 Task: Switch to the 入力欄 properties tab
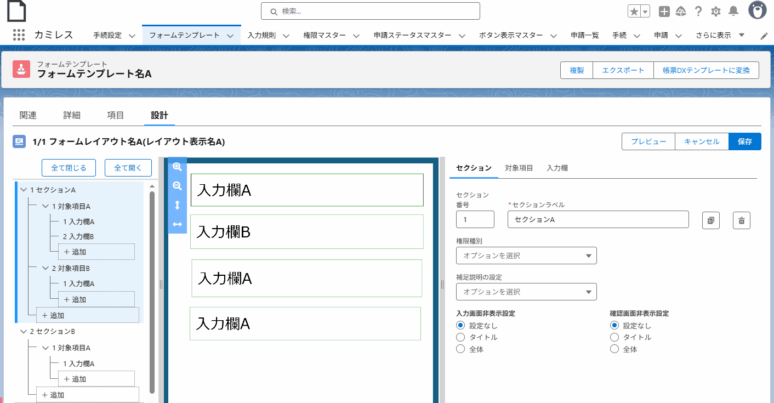click(557, 168)
